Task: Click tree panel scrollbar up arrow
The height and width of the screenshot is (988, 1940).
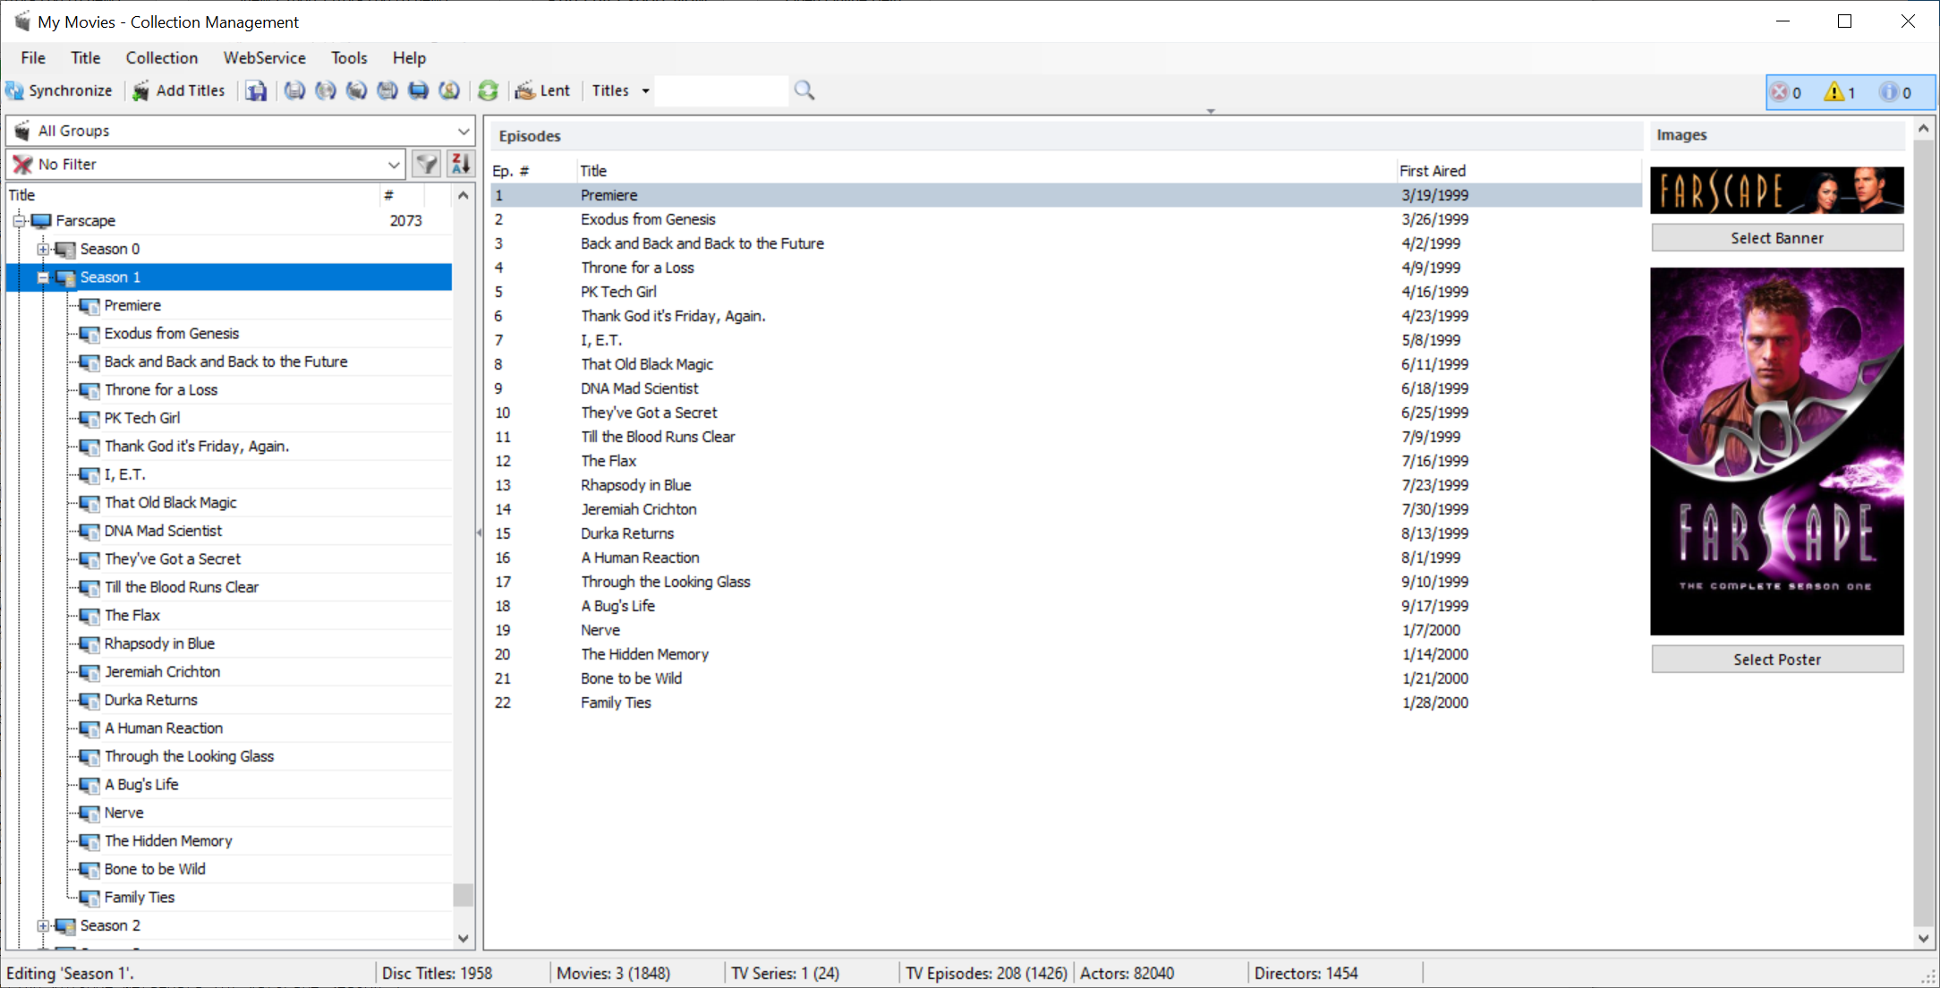Action: tap(464, 195)
